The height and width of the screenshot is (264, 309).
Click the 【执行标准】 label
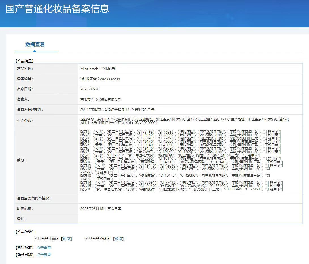point(25,248)
